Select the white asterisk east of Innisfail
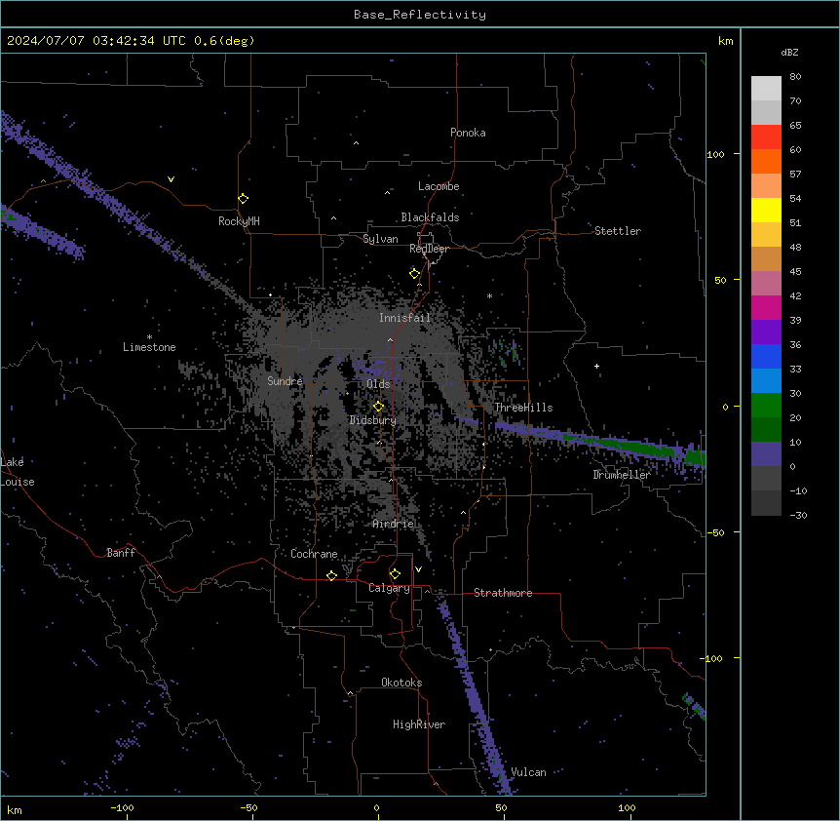 coord(489,295)
